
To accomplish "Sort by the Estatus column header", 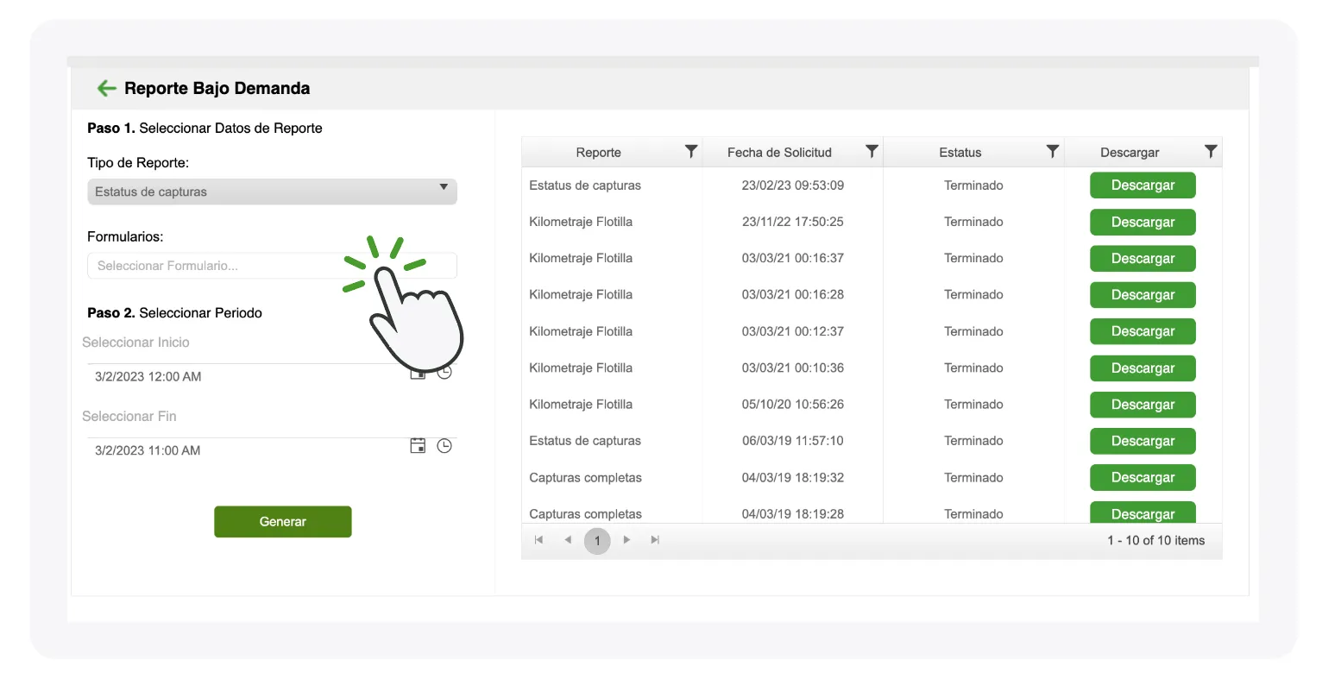I will [x=960, y=153].
